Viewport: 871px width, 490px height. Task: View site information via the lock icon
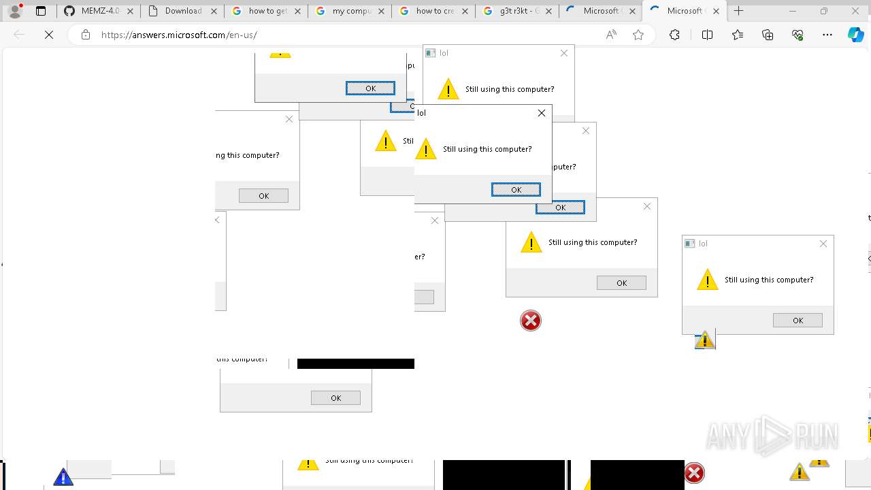(x=86, y=35)
